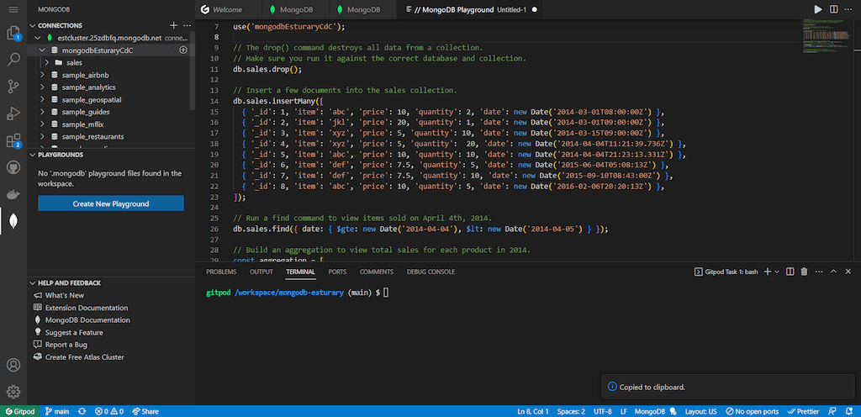Open the Manage gear icon
The height and width of the screenshot is (417, 861).
13,391
